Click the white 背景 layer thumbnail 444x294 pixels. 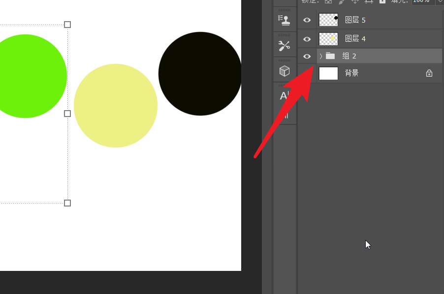click(x=328, y=73)
